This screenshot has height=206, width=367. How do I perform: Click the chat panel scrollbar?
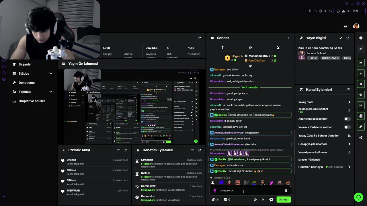(294, 152)
